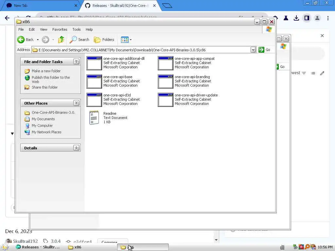Toggle the Folders pane button

click(x=104, y=40)
